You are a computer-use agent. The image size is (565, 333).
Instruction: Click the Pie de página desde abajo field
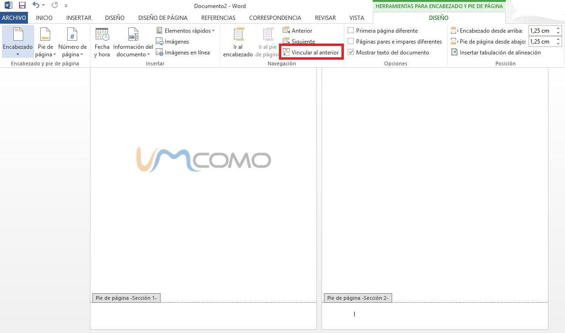(x=540, y=42)
